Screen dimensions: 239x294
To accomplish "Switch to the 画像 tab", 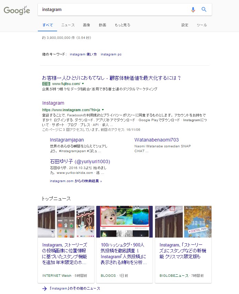I will pos(86,25).
